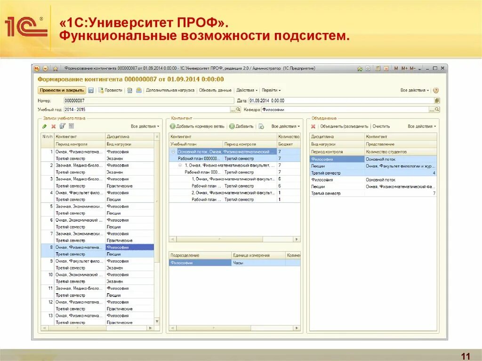Click Провести и закрыть button

62,90
